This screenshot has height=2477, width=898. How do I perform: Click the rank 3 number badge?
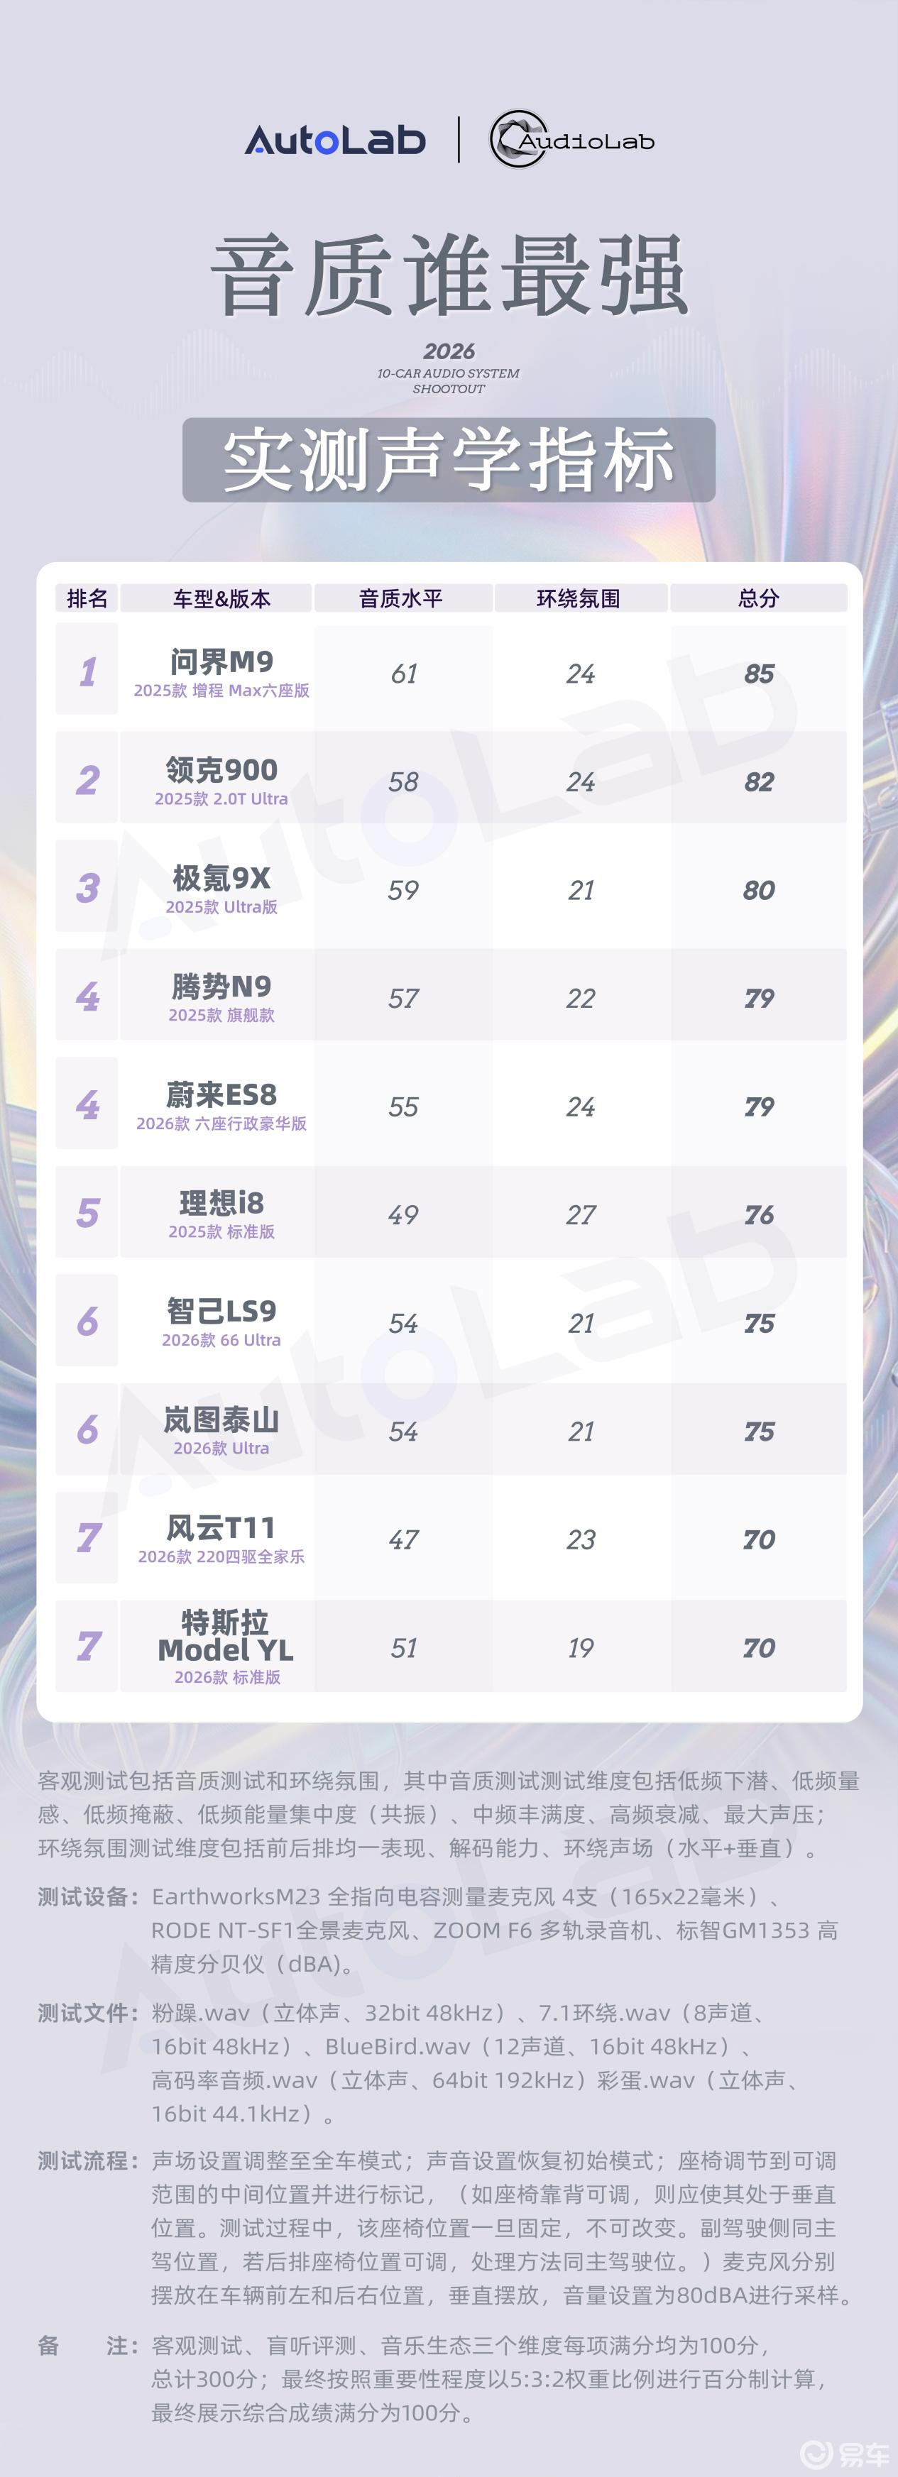tap(87, 887)
